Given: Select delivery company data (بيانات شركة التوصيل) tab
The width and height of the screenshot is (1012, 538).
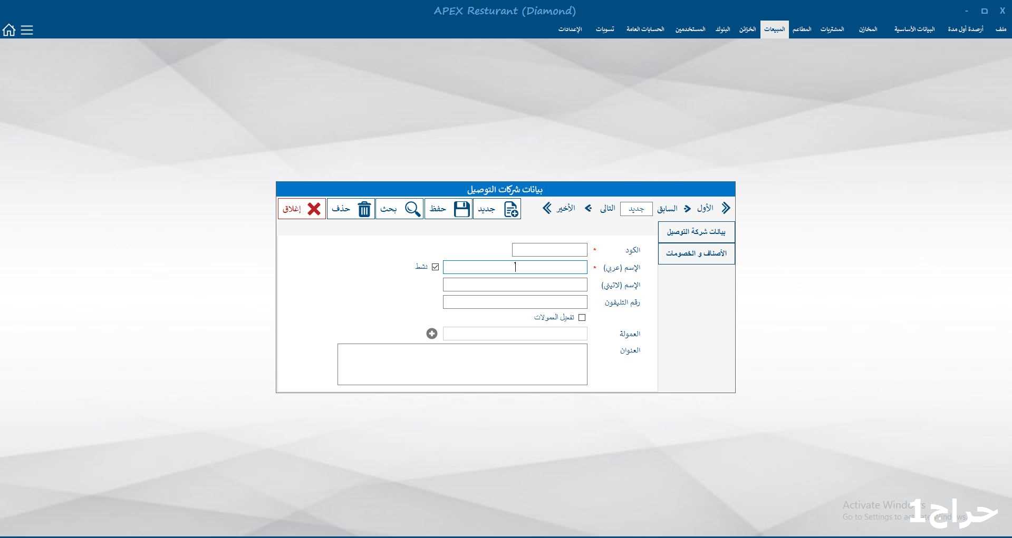Looking at the screenshot, I should [x=696, y=232].
